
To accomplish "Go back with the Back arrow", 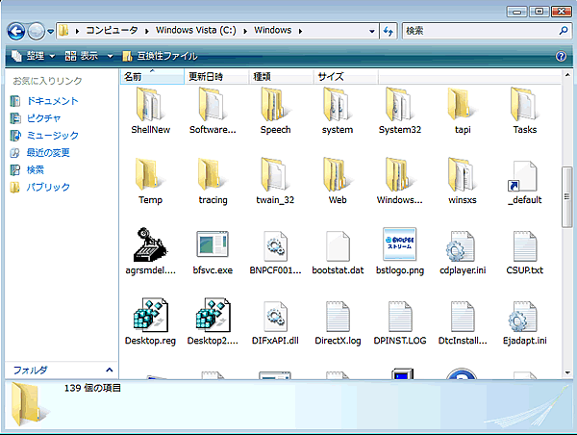I will 15,31.
